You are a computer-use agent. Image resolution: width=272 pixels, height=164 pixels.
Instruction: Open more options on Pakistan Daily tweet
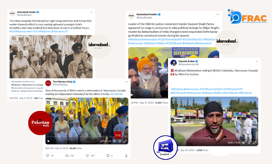[x=127, y=82]
